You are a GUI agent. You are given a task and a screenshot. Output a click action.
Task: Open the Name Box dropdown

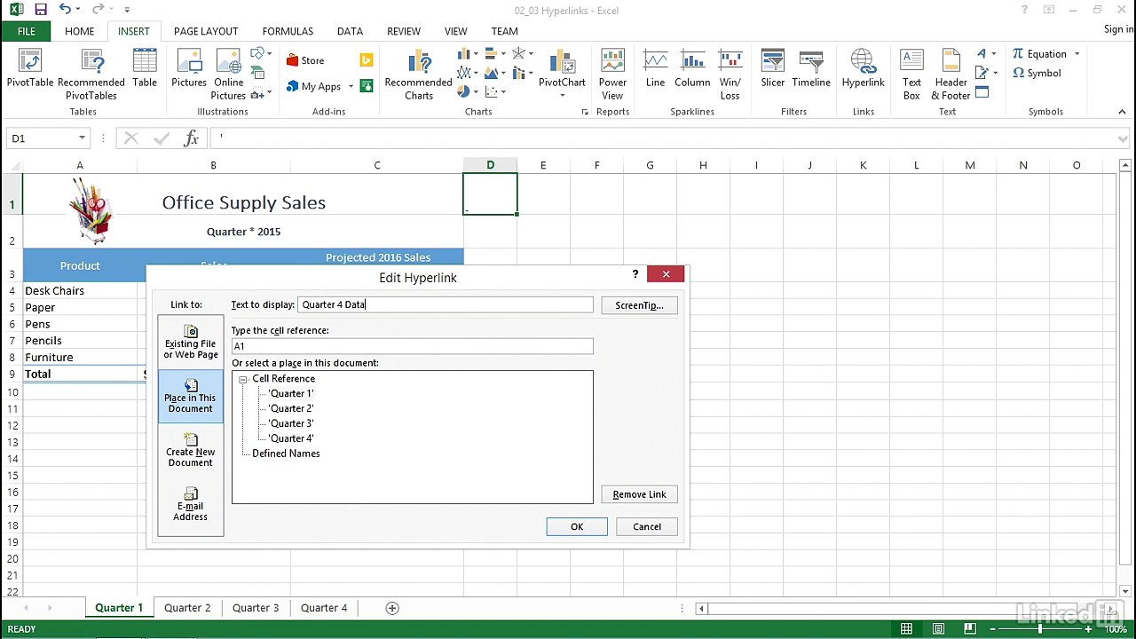(82, 138)
